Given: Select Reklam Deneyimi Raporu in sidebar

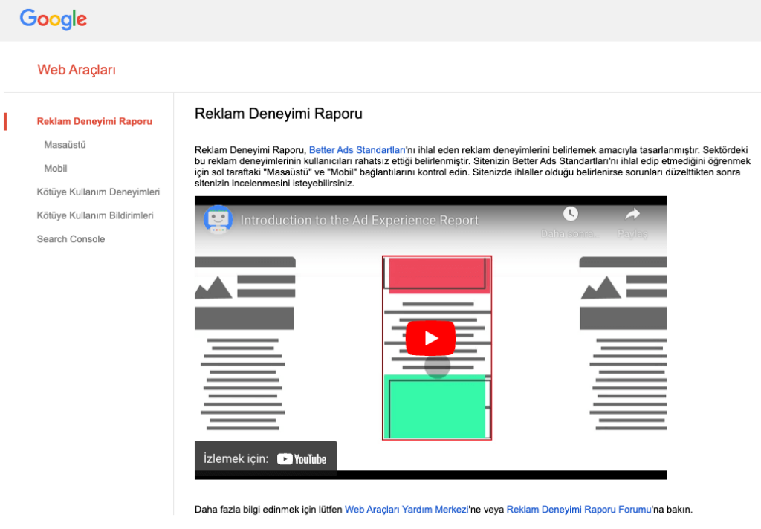Looking at the screenshot, I should point(94,121).
